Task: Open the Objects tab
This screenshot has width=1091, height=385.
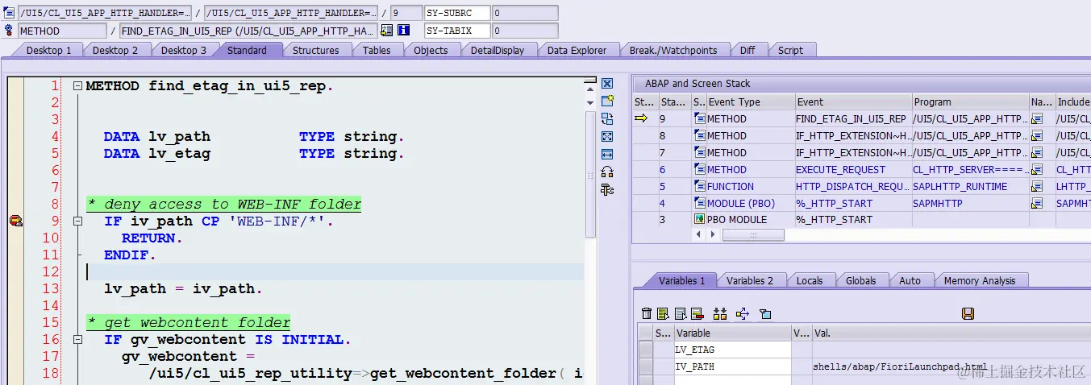Action: coord(431,50)
